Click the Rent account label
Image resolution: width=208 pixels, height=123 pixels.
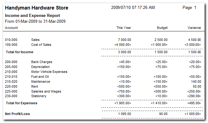pyautogui.click(x=35, y=86)
